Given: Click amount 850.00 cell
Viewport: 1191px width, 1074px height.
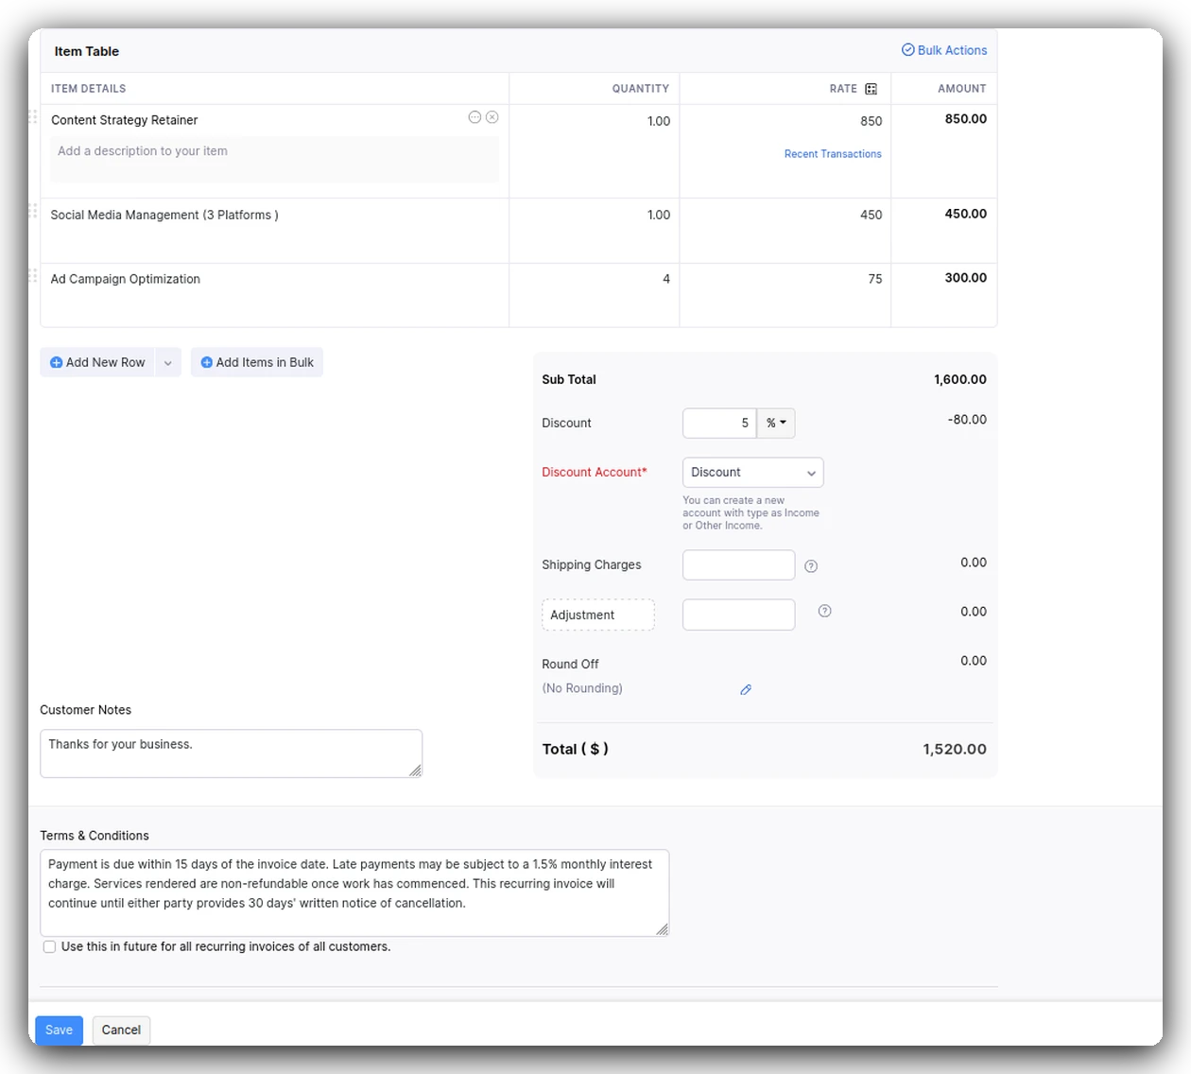Looking at the screenshot, I should point(965,119).
